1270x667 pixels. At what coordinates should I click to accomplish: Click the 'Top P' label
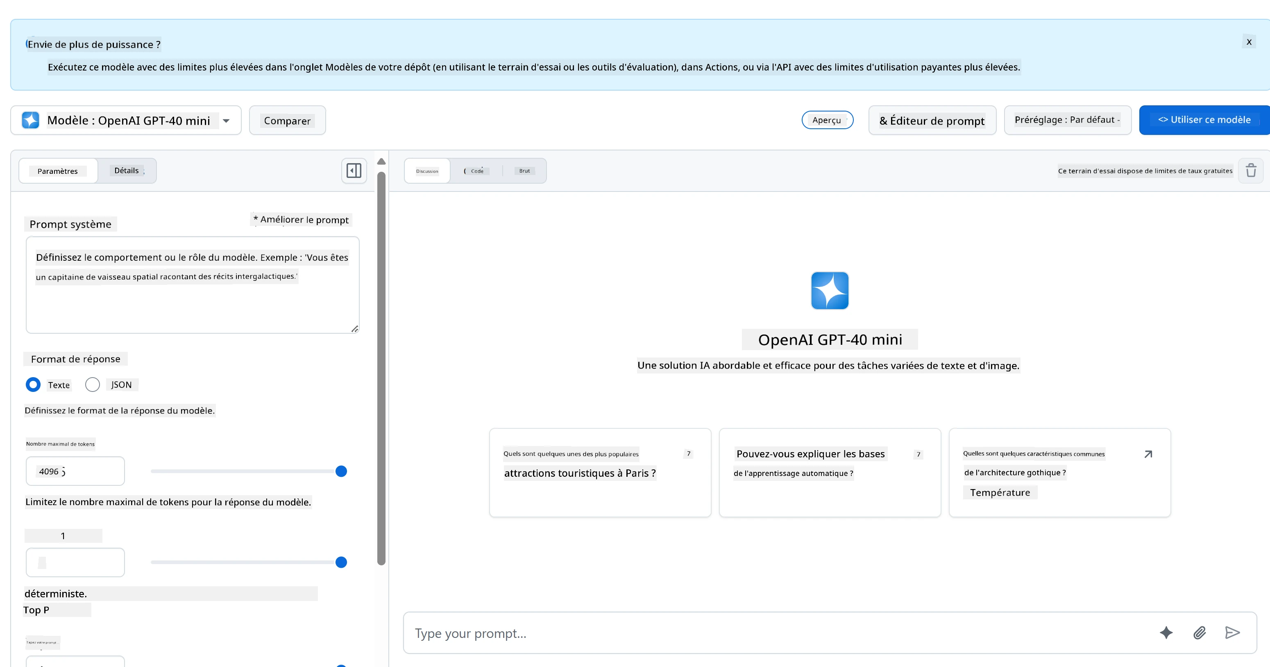[x=36, y=610]
